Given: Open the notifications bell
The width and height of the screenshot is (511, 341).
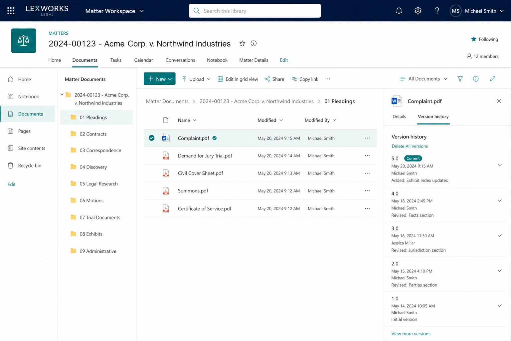Looking at the screenshot, I should tap(399, 11).
